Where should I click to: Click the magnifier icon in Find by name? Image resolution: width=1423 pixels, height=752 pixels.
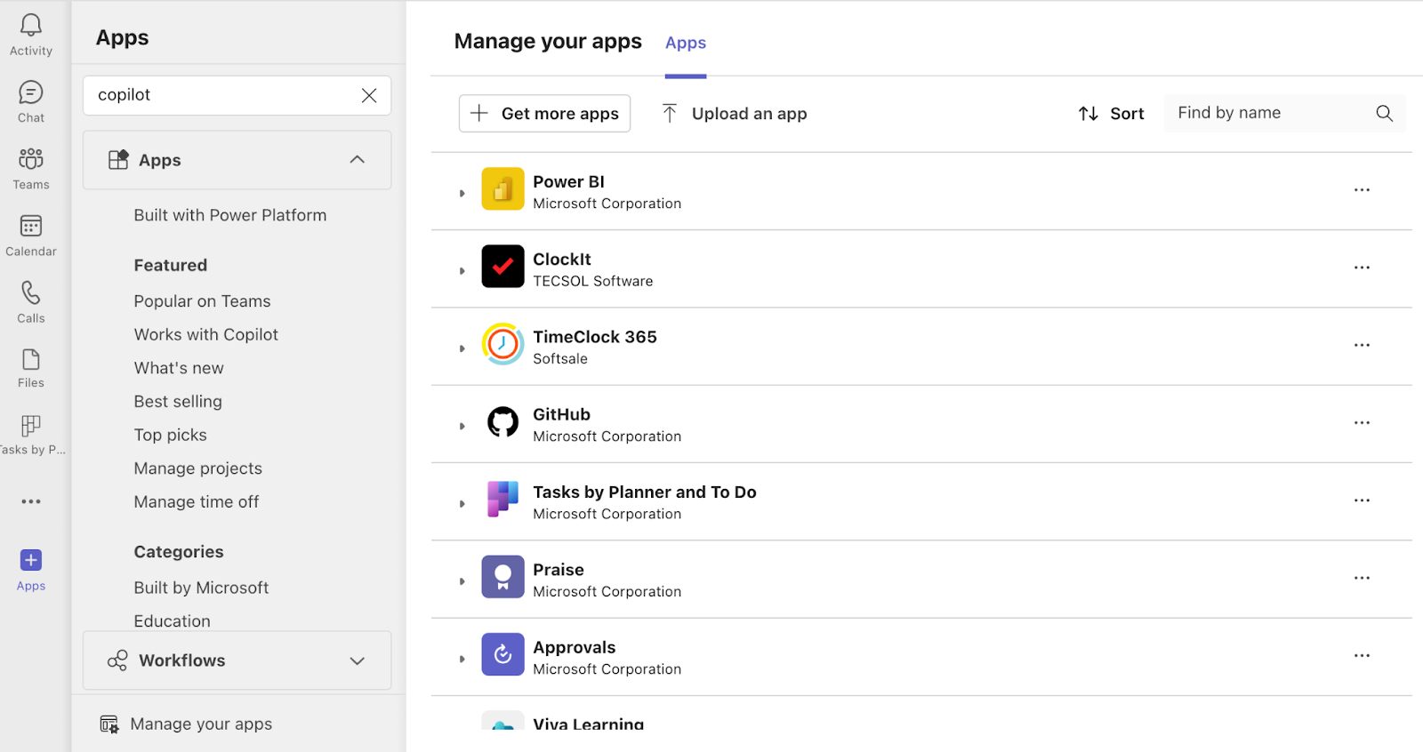(x=1384, y=113)
